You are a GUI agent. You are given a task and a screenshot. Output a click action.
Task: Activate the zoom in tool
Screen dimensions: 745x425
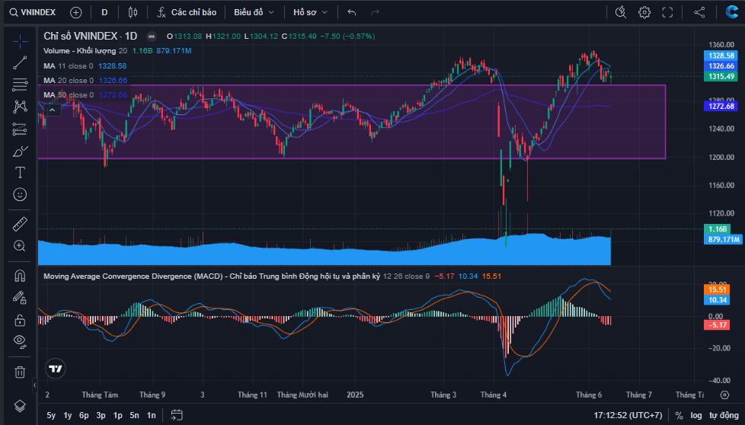tap(20, 245)
